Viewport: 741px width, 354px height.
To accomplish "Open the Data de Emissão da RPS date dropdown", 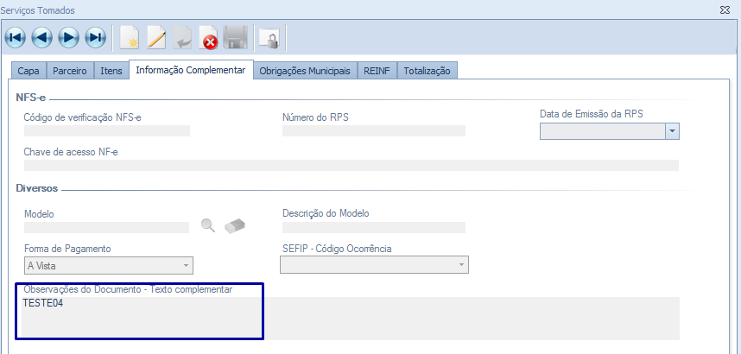I will pos(672,131).
